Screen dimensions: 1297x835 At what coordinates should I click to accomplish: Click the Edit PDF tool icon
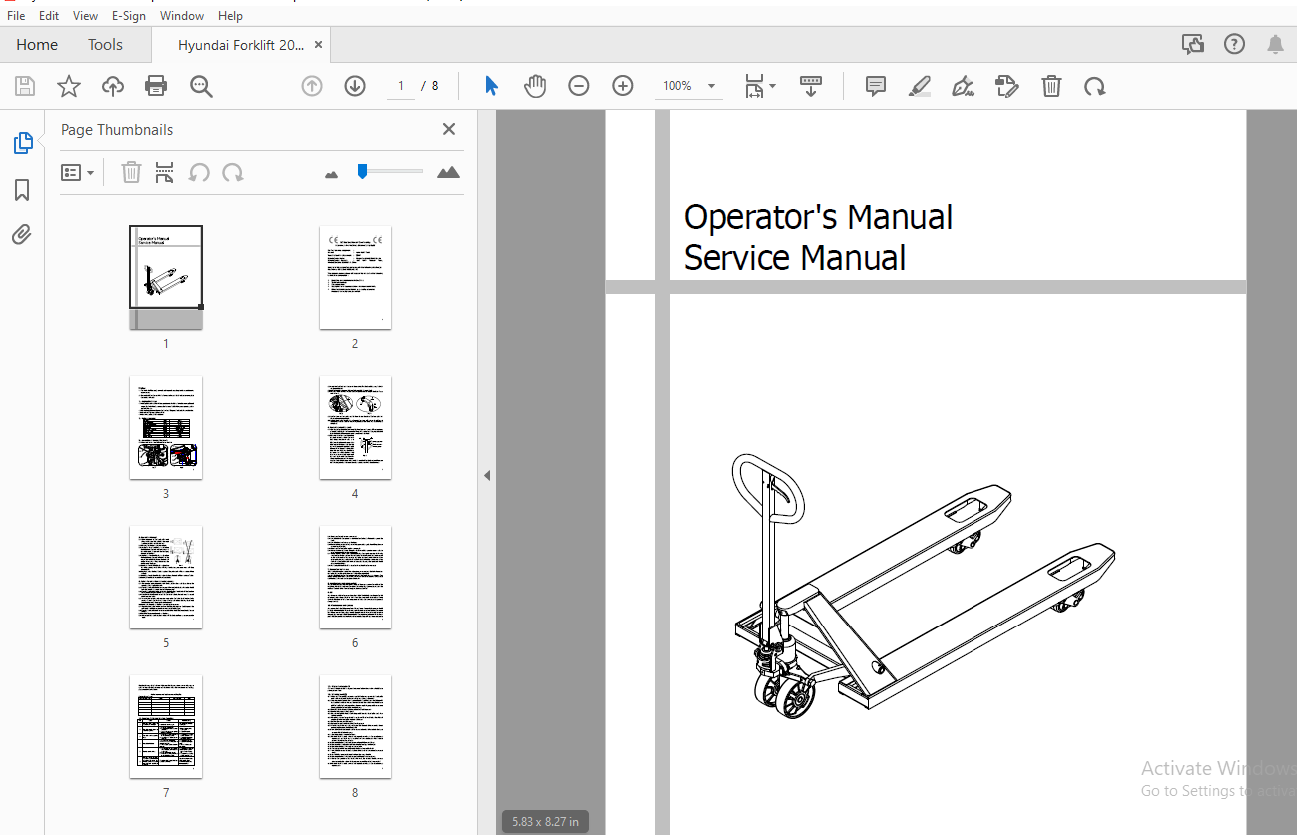click(x=1007, y=86)
